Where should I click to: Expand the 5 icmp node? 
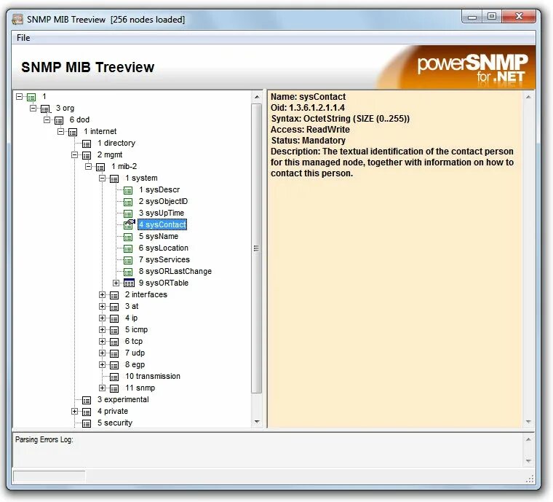pos(103,329)
